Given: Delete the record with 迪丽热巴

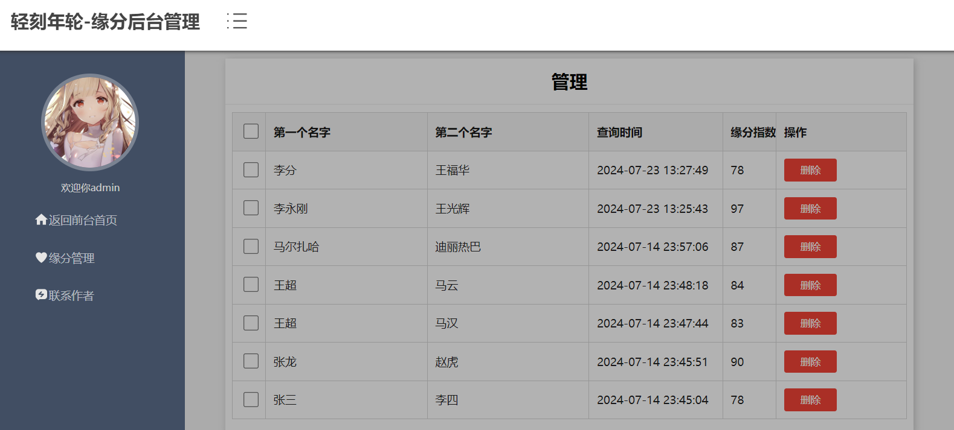Looking at the screenshot, I should click(810, 247).
